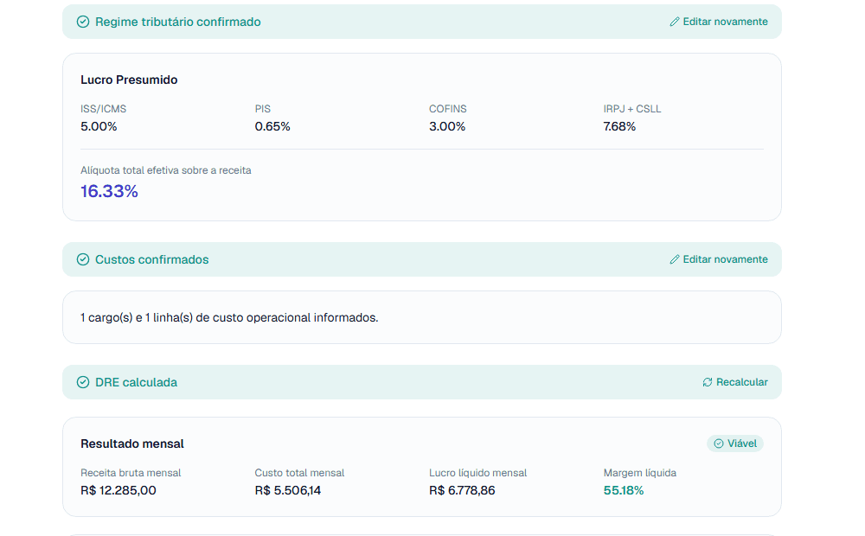Click the Receita bruta mensal label
The width and height of the screenshot is (865, 536).
point(131,473)
